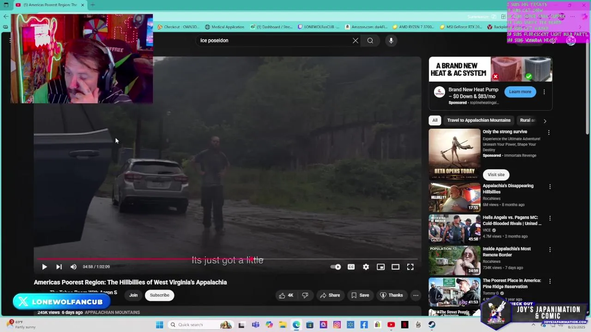Screen dimensions: 591x332
Task: Open 'Appalachia's Disappearing Hillbillies' thumbnail
Action: (454, 197)
